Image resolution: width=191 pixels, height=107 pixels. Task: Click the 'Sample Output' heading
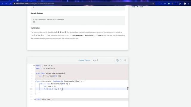point(37,13)
